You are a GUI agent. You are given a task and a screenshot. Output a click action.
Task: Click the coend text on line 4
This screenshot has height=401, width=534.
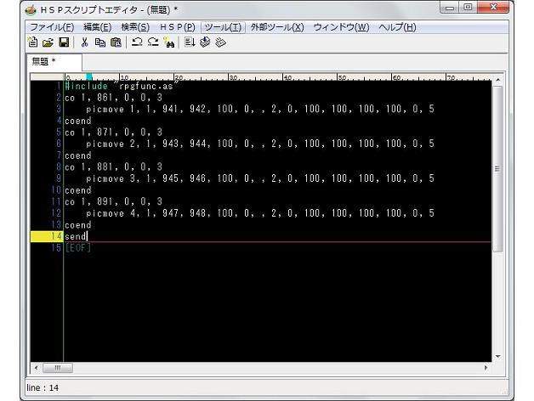(x=78, y=121)
